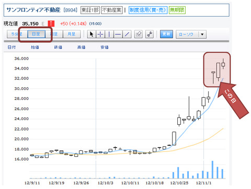The image size is (251, 189).
Task: Click the 不動産業 sector tag
Action: point(112,10)
